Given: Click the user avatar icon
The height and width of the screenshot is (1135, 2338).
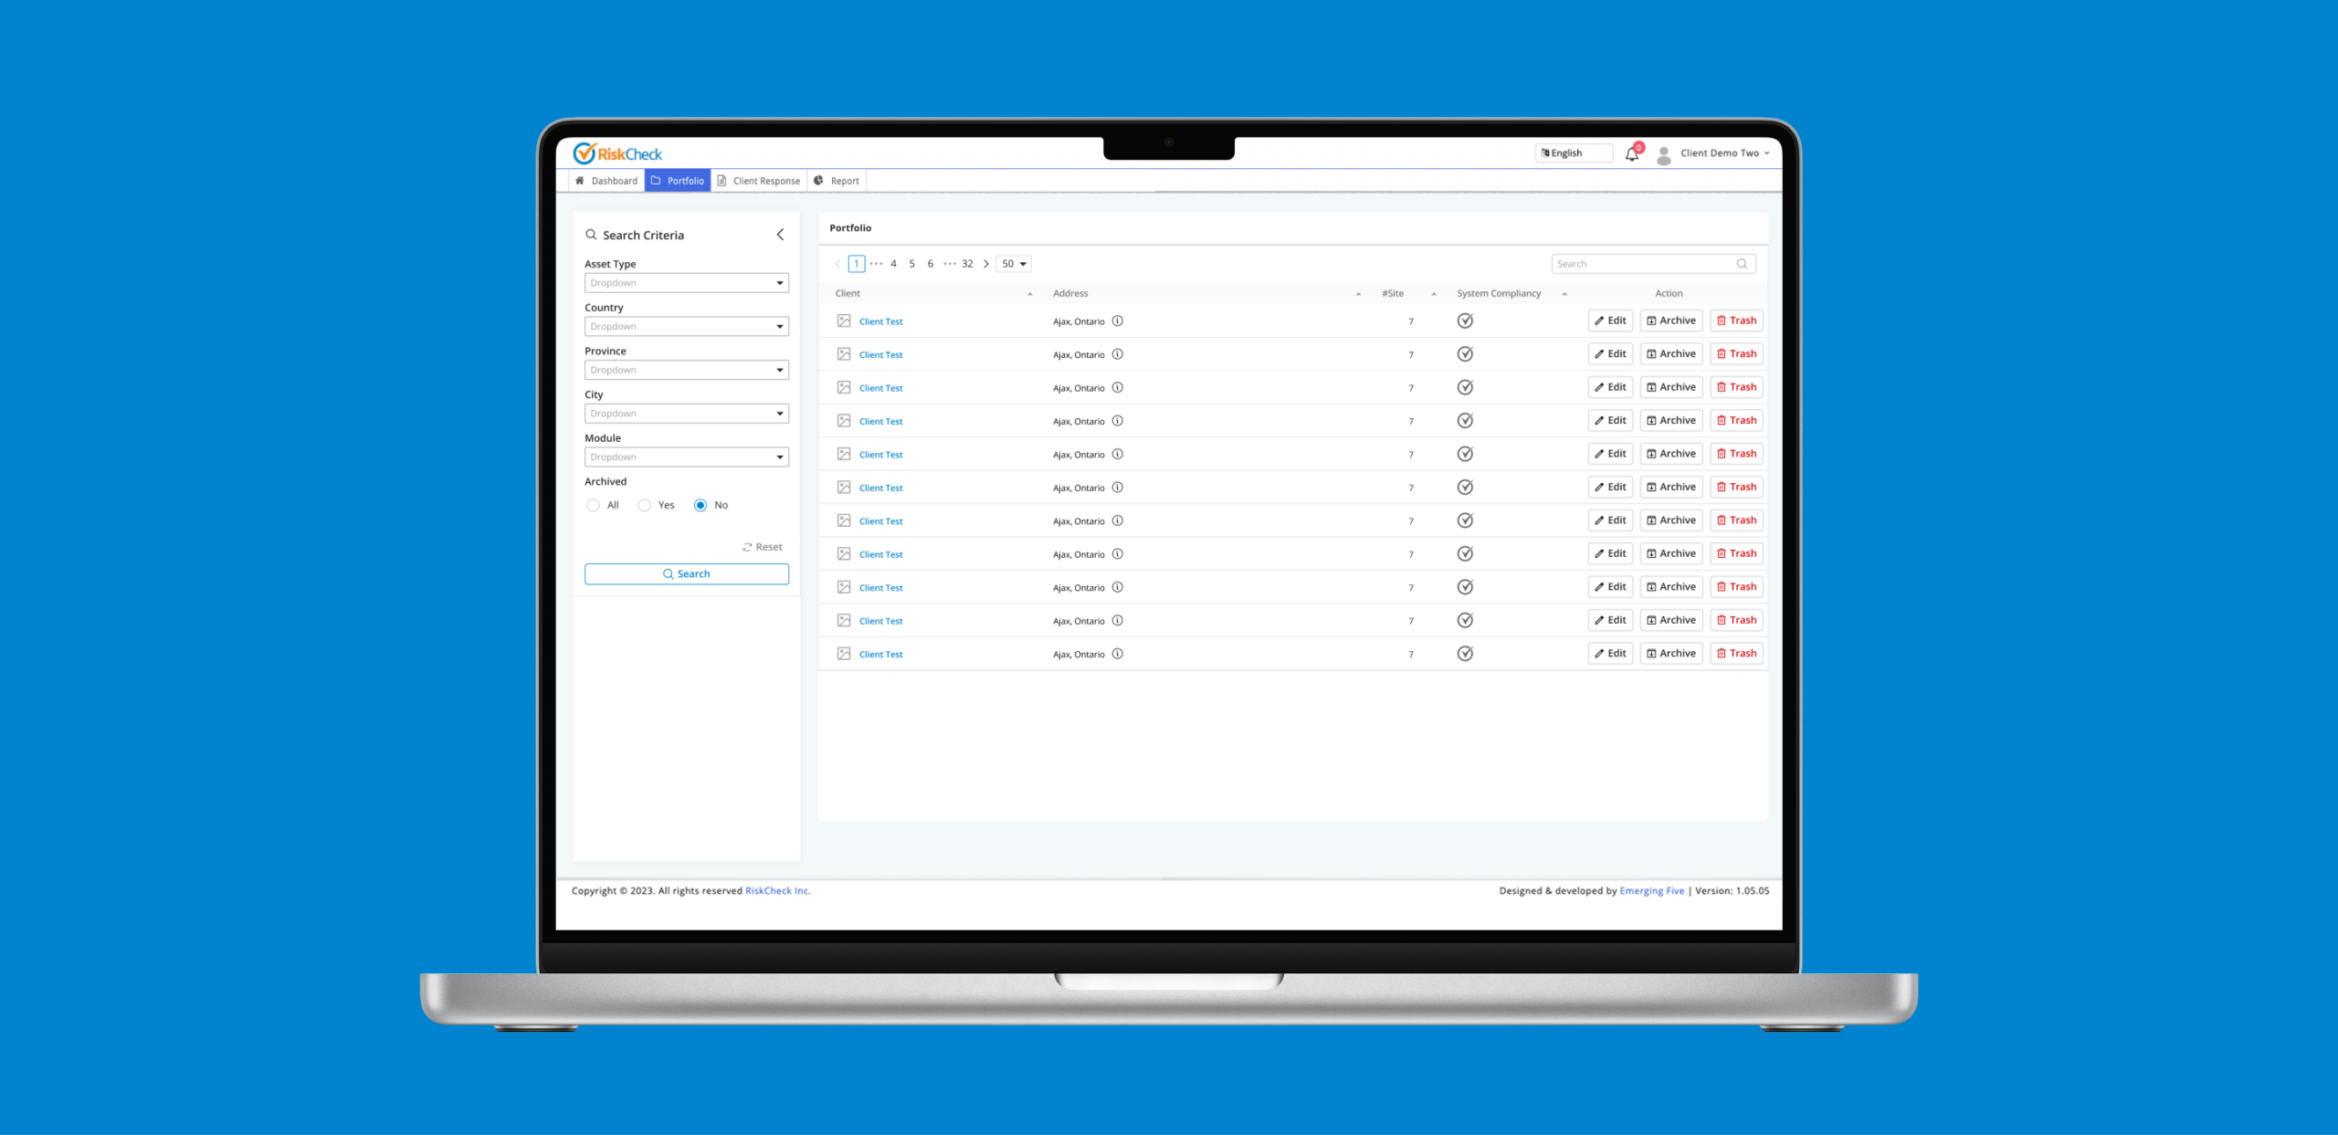Looking at the screenshot, I should [1663, 154].
